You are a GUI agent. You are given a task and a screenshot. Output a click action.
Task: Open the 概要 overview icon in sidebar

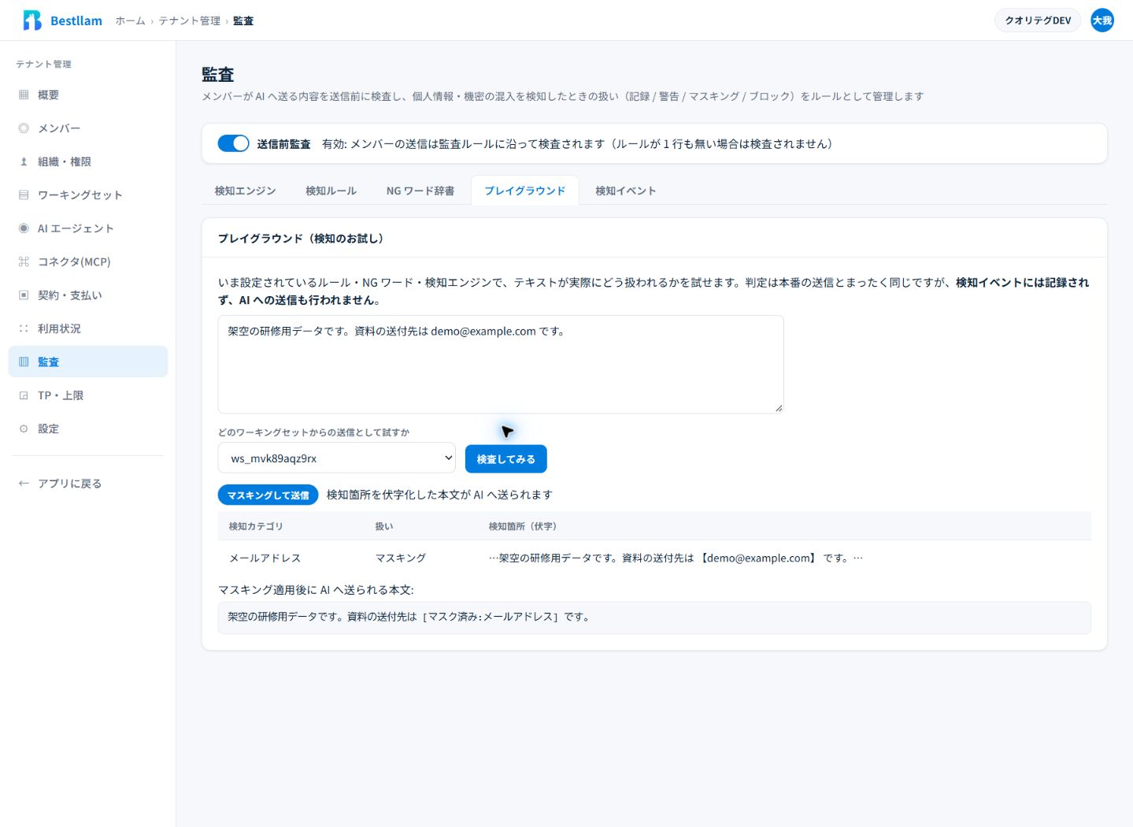[24, 95]
